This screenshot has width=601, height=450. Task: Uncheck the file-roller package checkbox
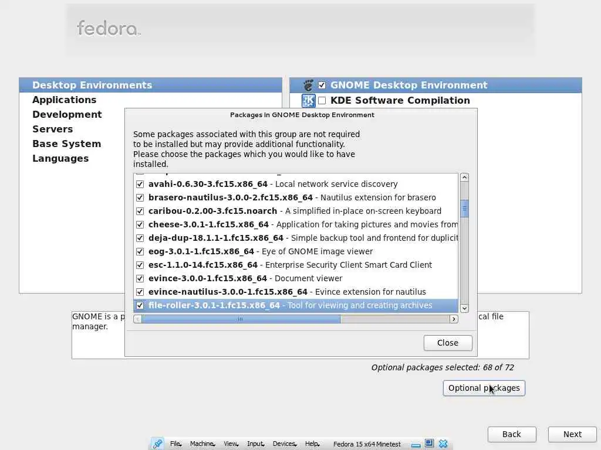click(140, 305)
